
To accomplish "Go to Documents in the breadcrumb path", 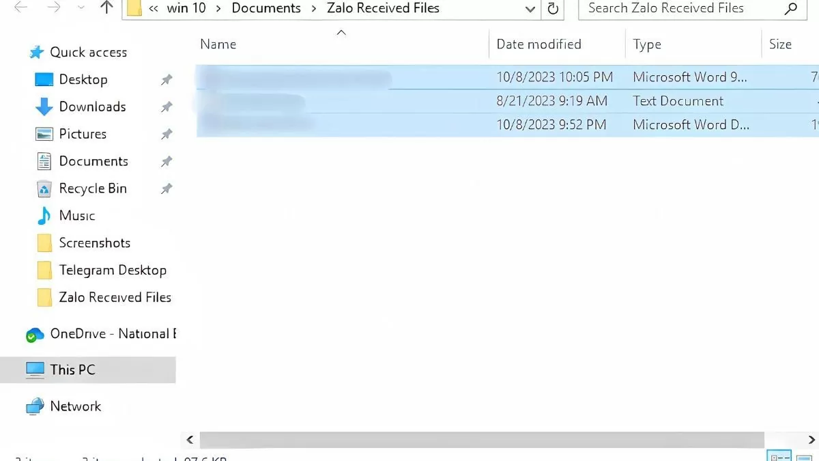I will [266, 8].
